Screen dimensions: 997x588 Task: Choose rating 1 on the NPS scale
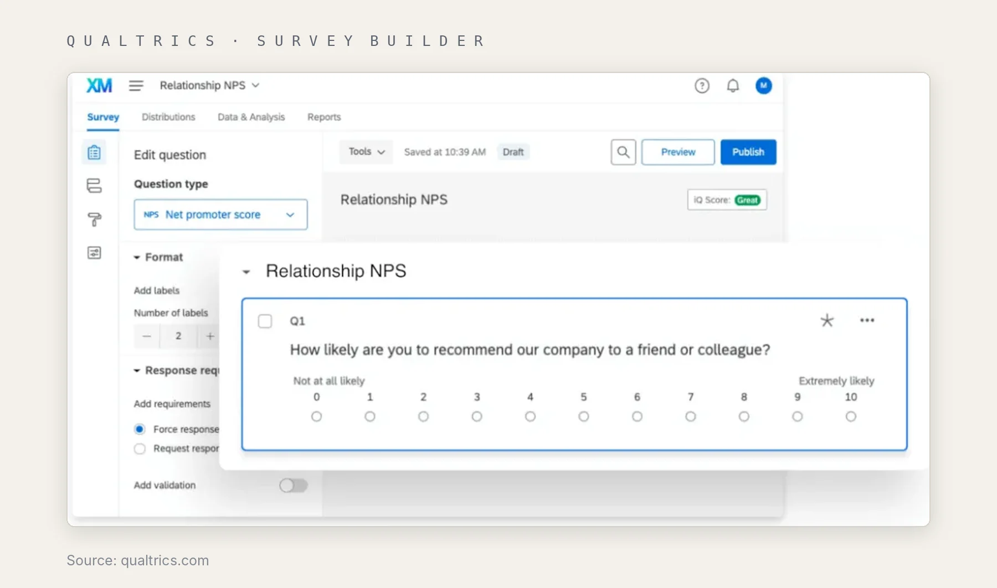point(370,417)
